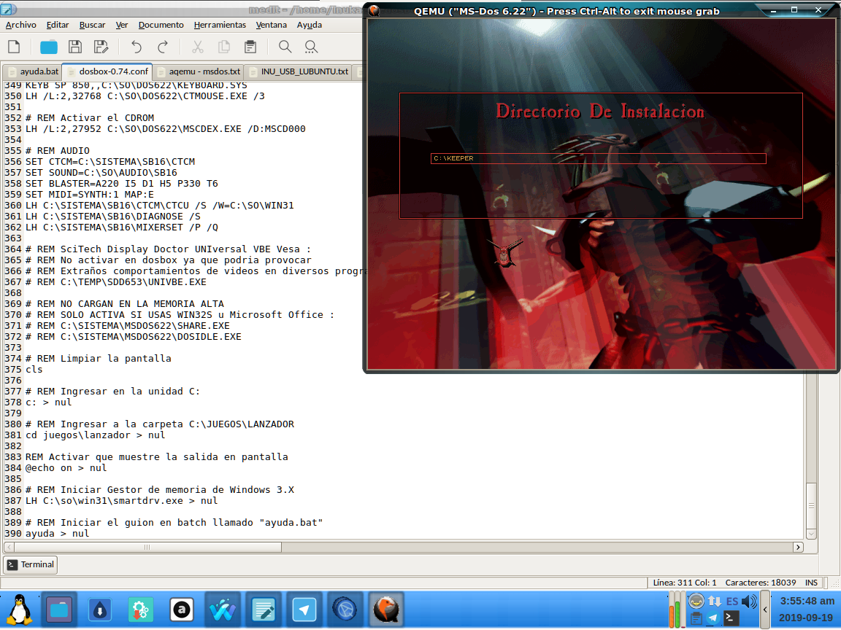841x630 pixels.
Task: Click the clipboard tray icon
Action: pos(696,618)
